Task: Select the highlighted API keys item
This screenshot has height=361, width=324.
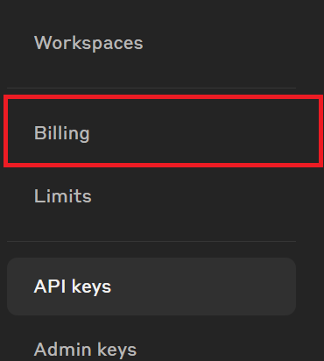Action: point(151,287)
